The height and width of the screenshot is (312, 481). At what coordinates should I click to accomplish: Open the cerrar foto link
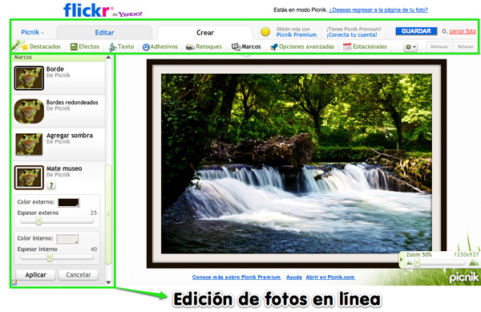pos(463,31)
